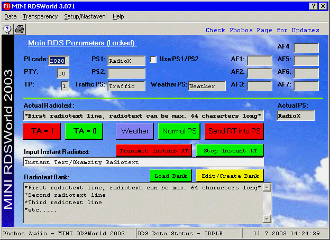The image size is (330, 240).
Task: Close the MINI RDSWorld window
Action: tap(323, 6)
